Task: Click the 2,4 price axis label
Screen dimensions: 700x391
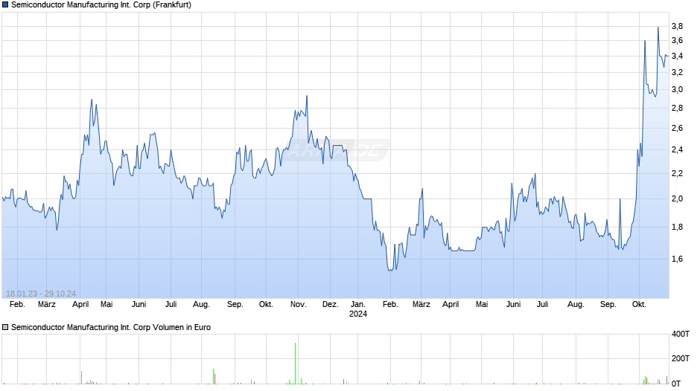Action: coord(677,150)
